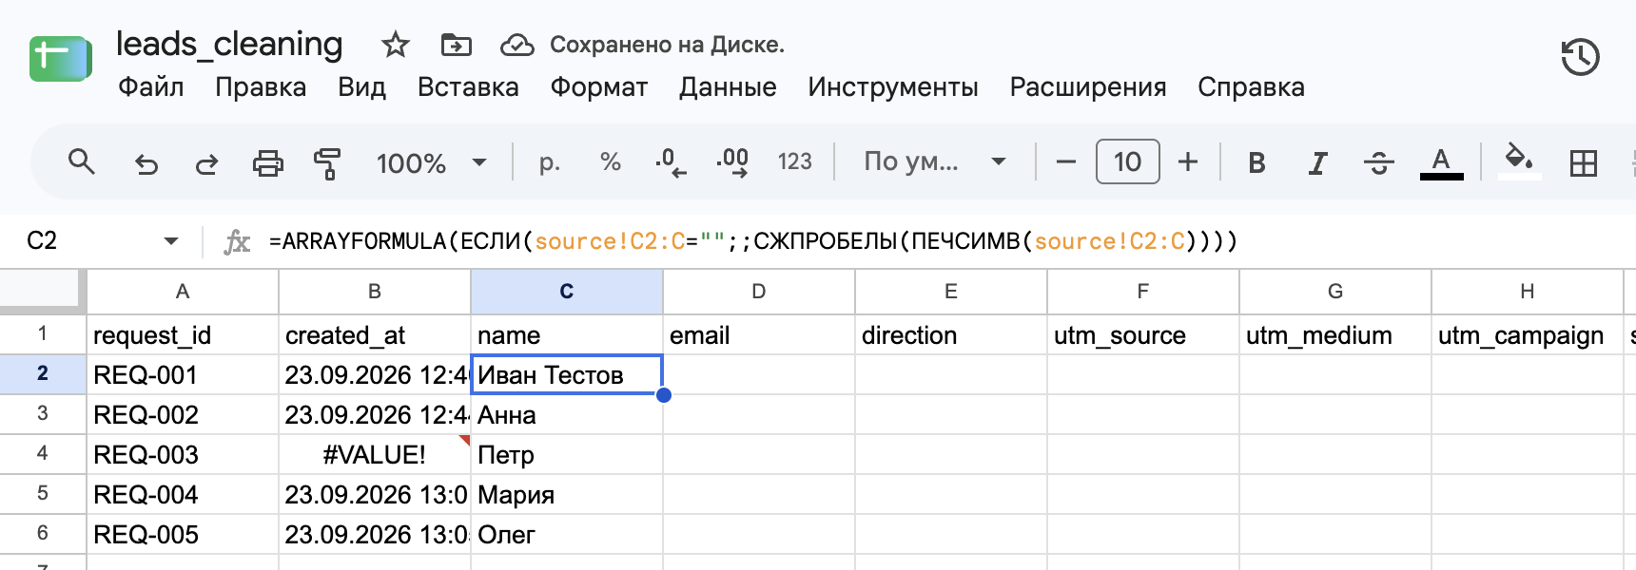This screenshot has width=1636, height=570.
Task: Open the Данные menu
Action: 728,87
